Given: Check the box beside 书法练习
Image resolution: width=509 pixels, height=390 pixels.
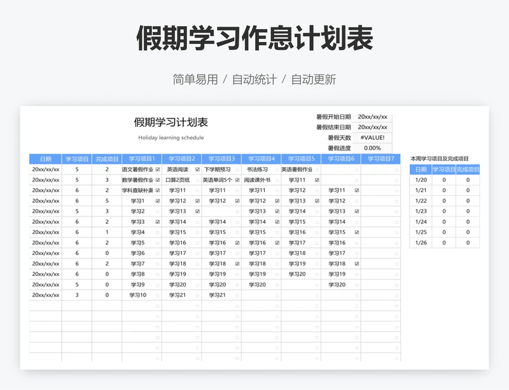Looking at the screenshot, I should (277, 169).
